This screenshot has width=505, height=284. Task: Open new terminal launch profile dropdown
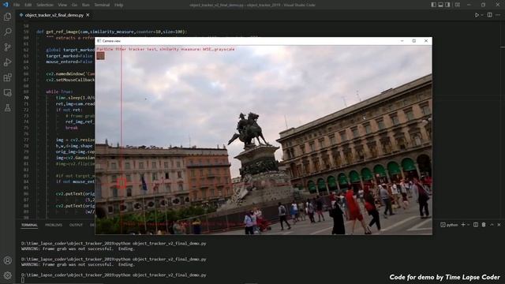[x=468, y=225]
